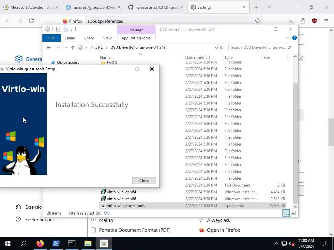
Task: Switch Explorer to Large icons view
Action: coord(293,213)
